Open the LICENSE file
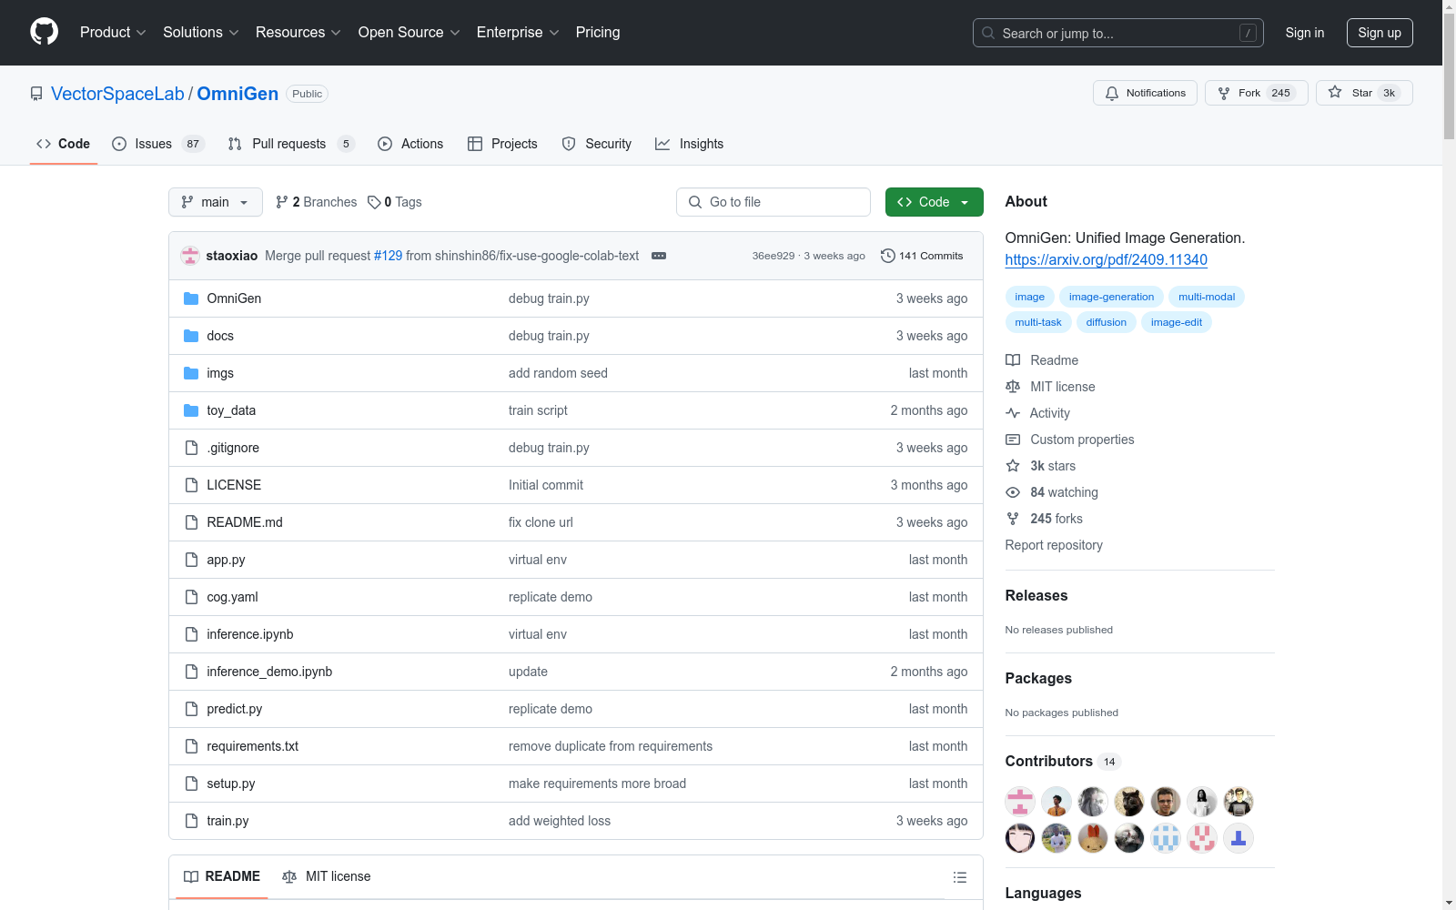 [x=234, y=485]
